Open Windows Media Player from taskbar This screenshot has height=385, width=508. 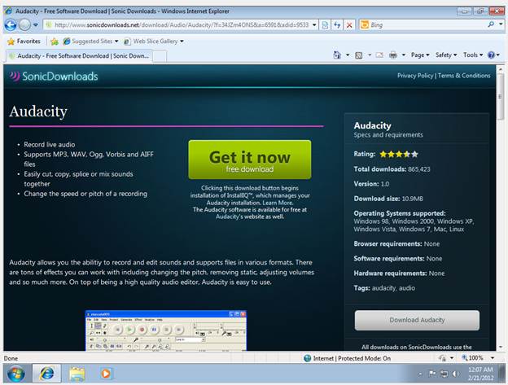click(106, 374)
